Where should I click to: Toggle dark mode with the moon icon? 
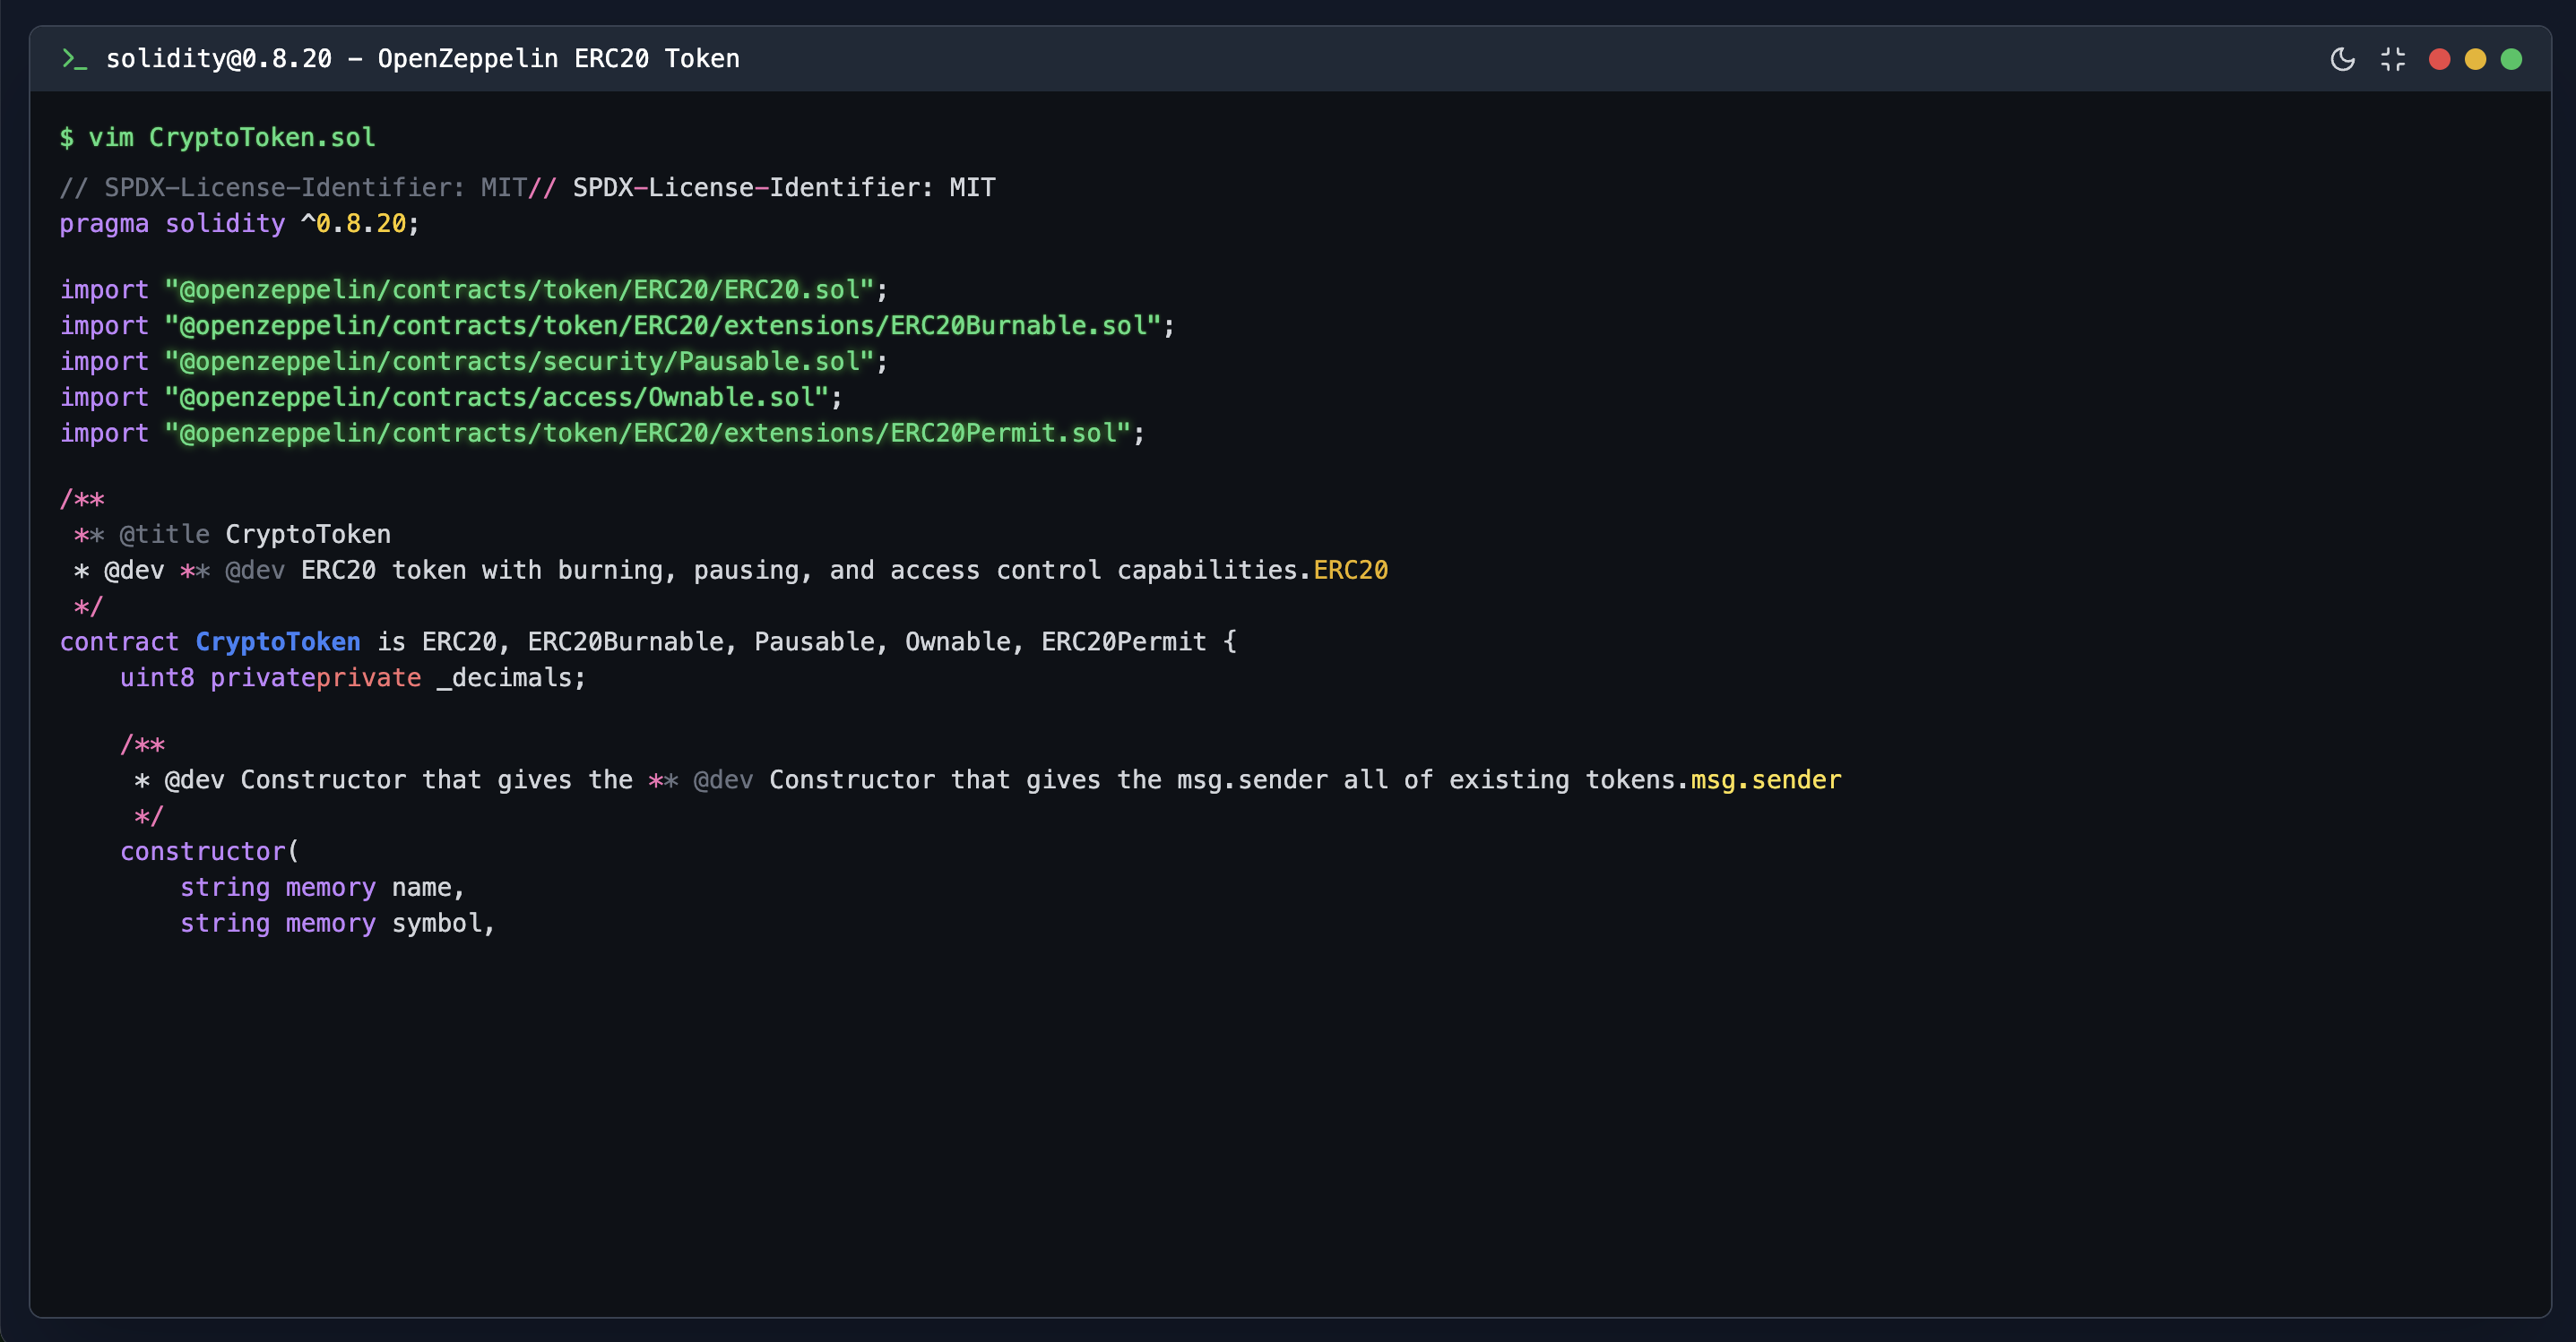point(2342,59)
